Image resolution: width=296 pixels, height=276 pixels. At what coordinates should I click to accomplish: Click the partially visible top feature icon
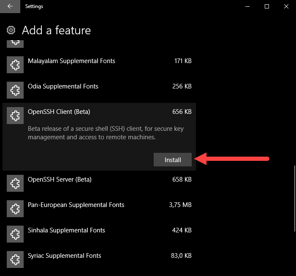(x=15, y=43)
